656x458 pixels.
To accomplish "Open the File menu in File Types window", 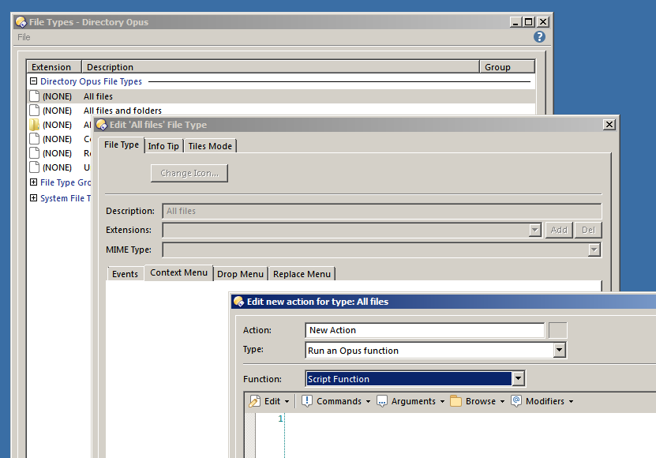I will coord(24,37).
